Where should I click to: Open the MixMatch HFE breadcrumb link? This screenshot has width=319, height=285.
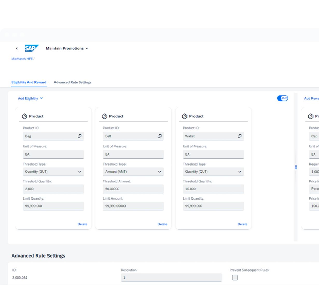[x=22, y=59]
